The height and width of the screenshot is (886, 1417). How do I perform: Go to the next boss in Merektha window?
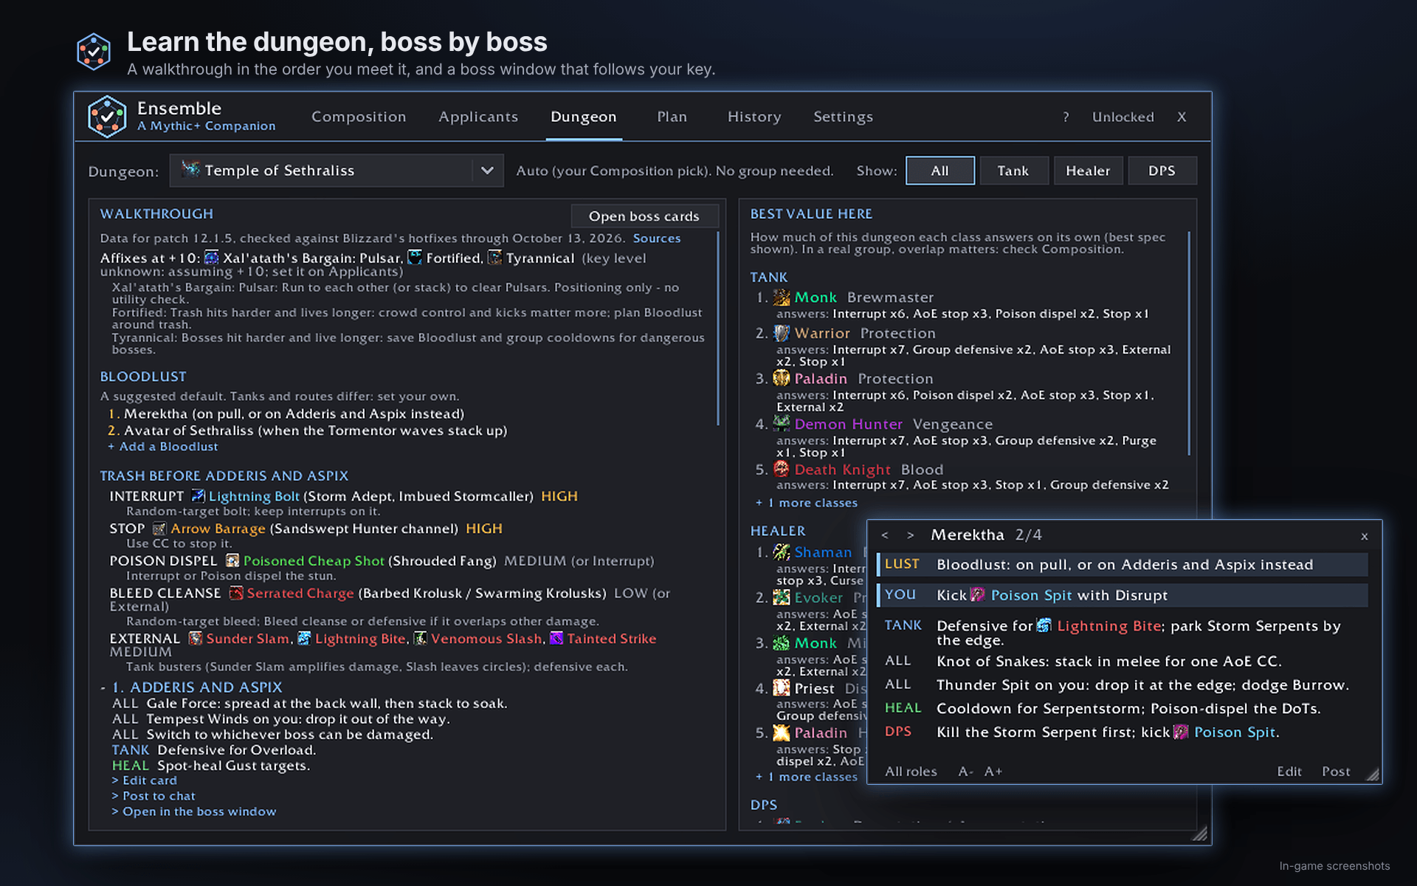point(910,535)
